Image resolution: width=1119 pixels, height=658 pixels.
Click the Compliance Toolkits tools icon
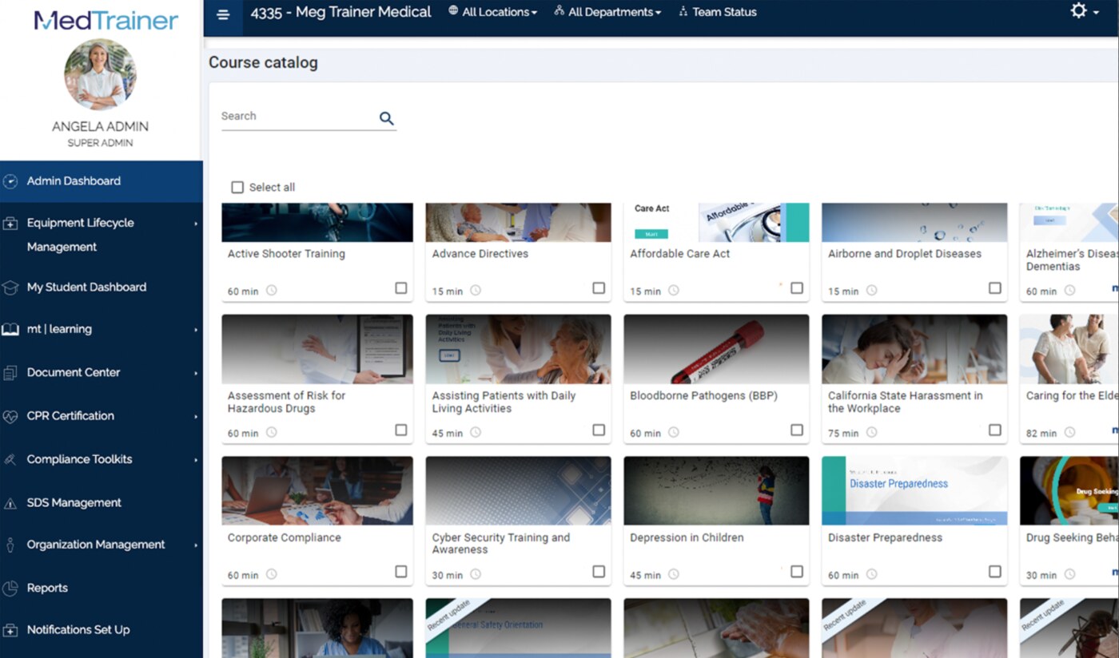pos(10,459)
